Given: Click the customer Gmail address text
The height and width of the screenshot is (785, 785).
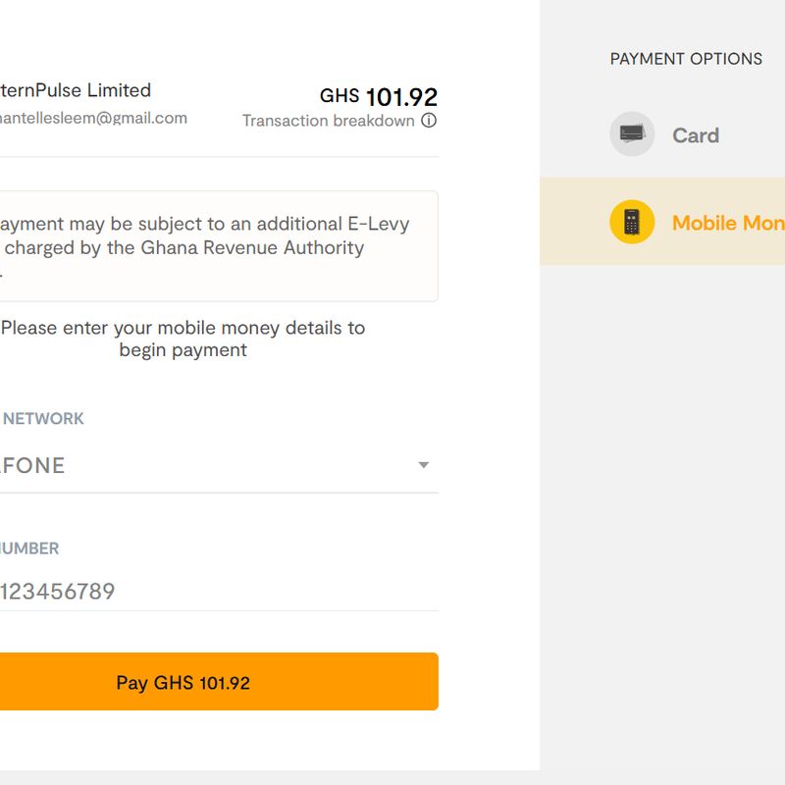Looking at the screenshot, I should [93, 118].
